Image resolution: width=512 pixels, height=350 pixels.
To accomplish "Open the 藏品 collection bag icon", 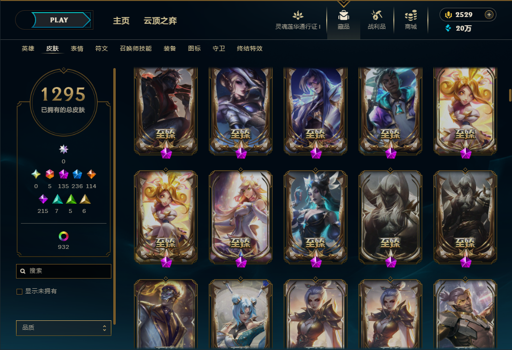I will pos(343,16).
